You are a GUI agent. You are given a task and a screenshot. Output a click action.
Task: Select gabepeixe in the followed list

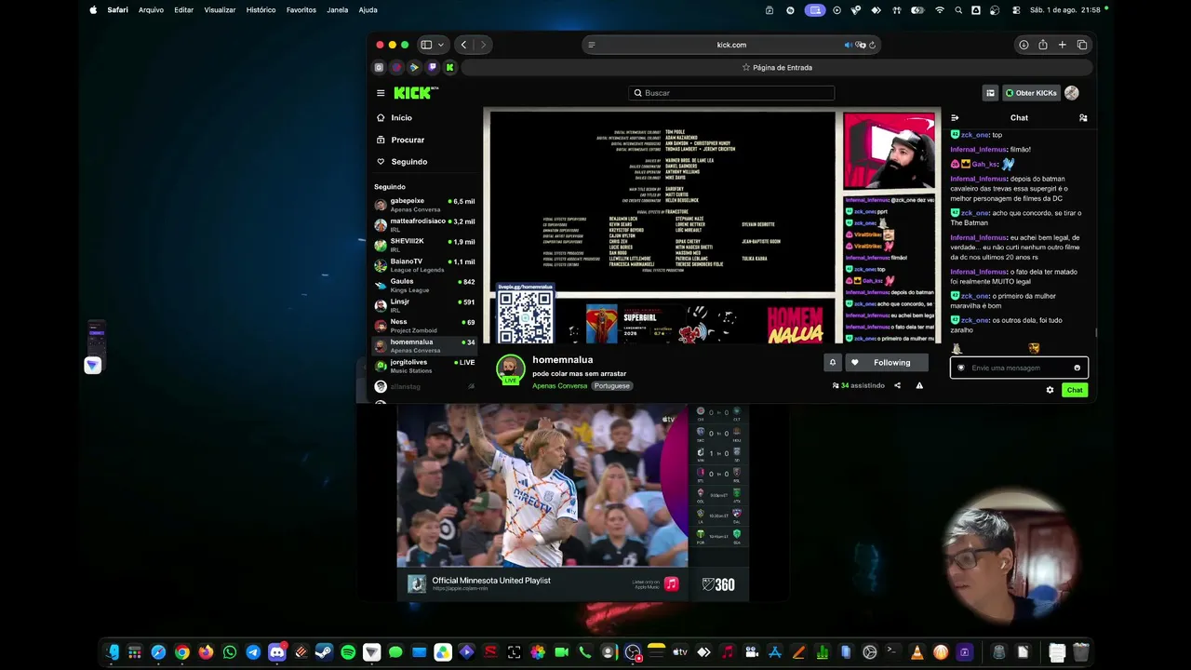coord(424,205)
